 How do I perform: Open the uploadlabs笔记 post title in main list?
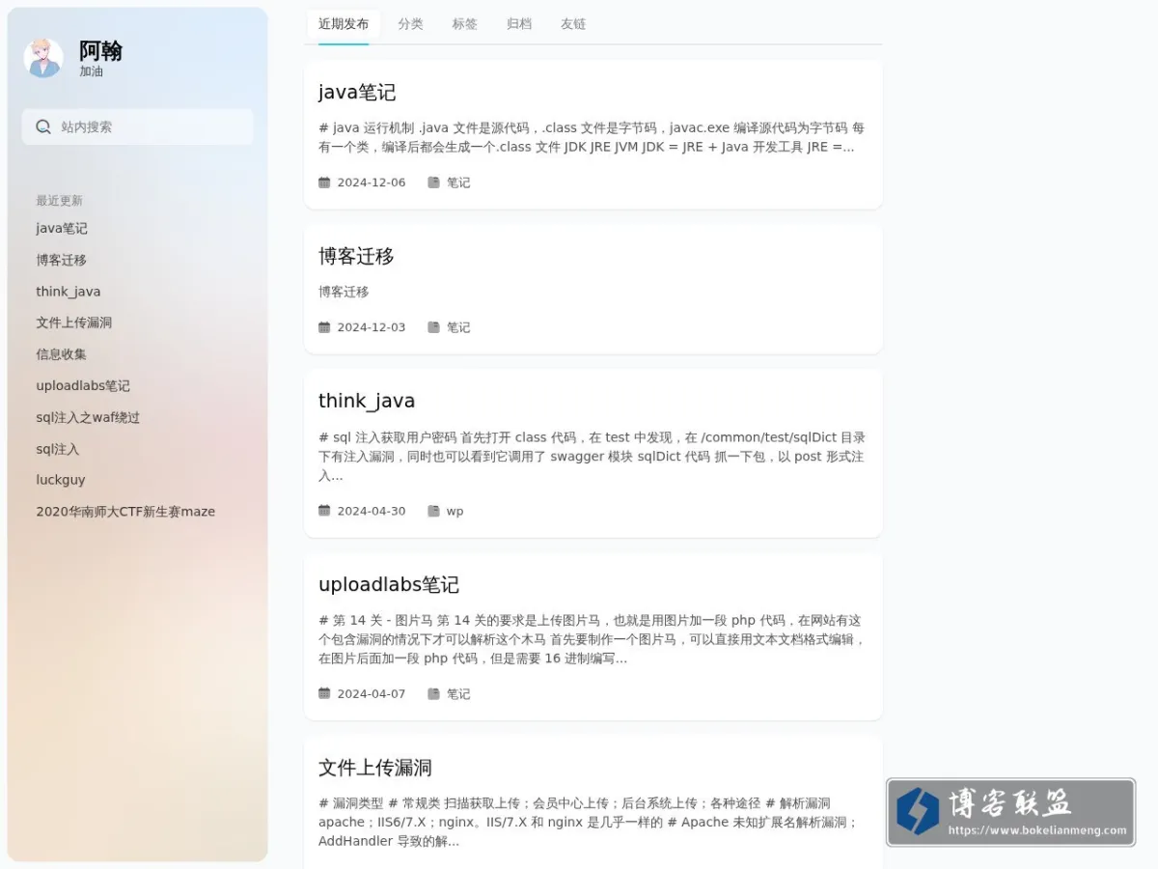389,584
